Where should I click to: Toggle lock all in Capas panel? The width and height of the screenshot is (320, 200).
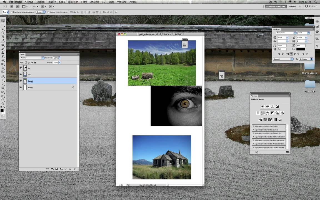[x=35, y=62]
